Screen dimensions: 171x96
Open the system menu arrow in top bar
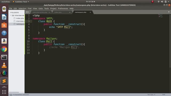point(169,2)
